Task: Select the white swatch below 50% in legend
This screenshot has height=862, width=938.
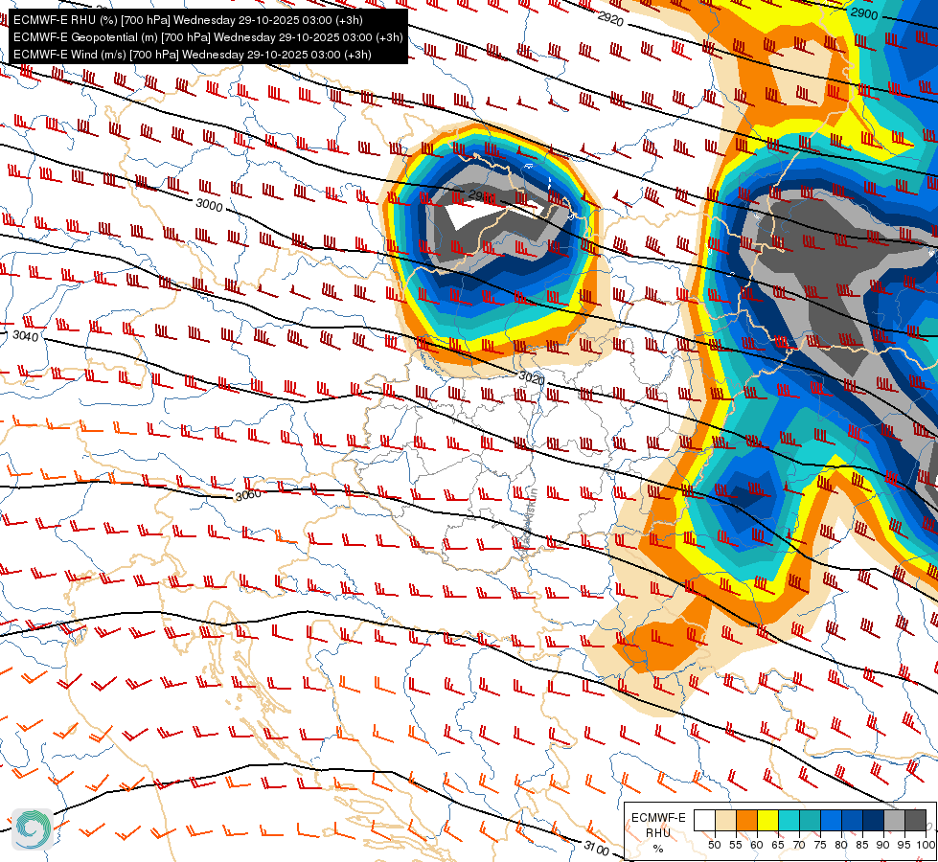Action: [704, 821]
